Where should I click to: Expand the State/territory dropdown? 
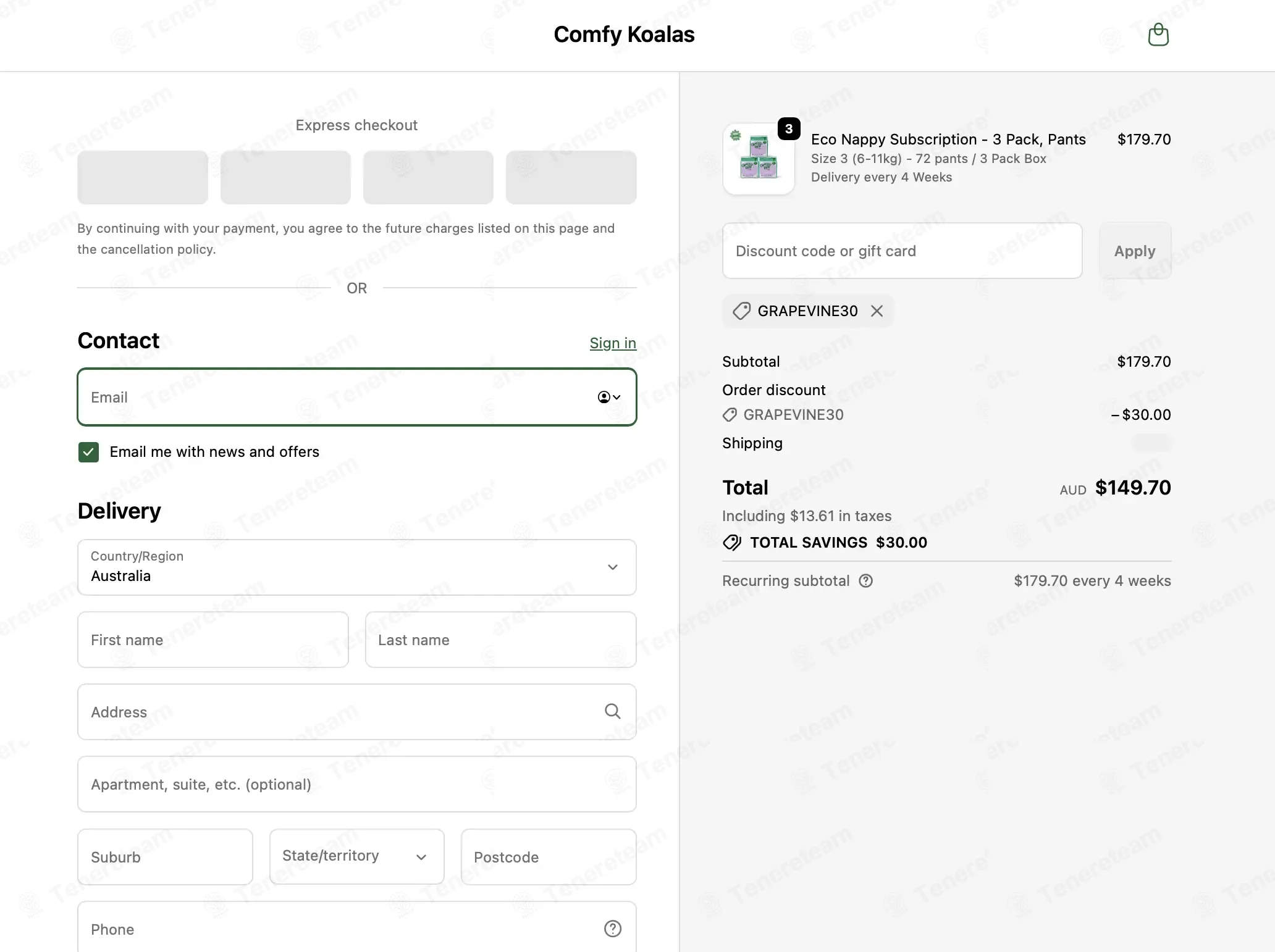click(x=357, y=857)
